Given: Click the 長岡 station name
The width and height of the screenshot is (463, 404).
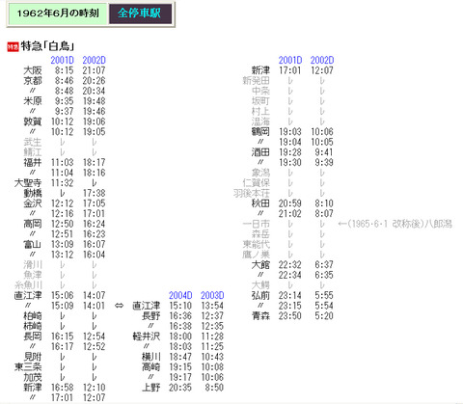Looking at the screenshot, I should (33, 337).
